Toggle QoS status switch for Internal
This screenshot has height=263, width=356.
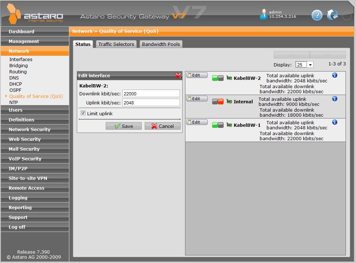coord(218,102)
